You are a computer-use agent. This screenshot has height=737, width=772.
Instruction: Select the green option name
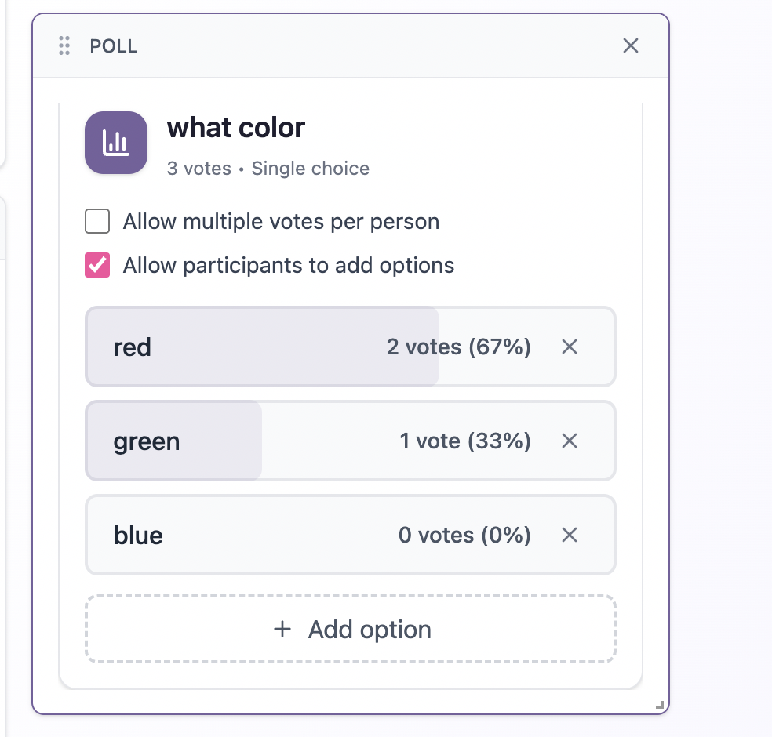147,441
